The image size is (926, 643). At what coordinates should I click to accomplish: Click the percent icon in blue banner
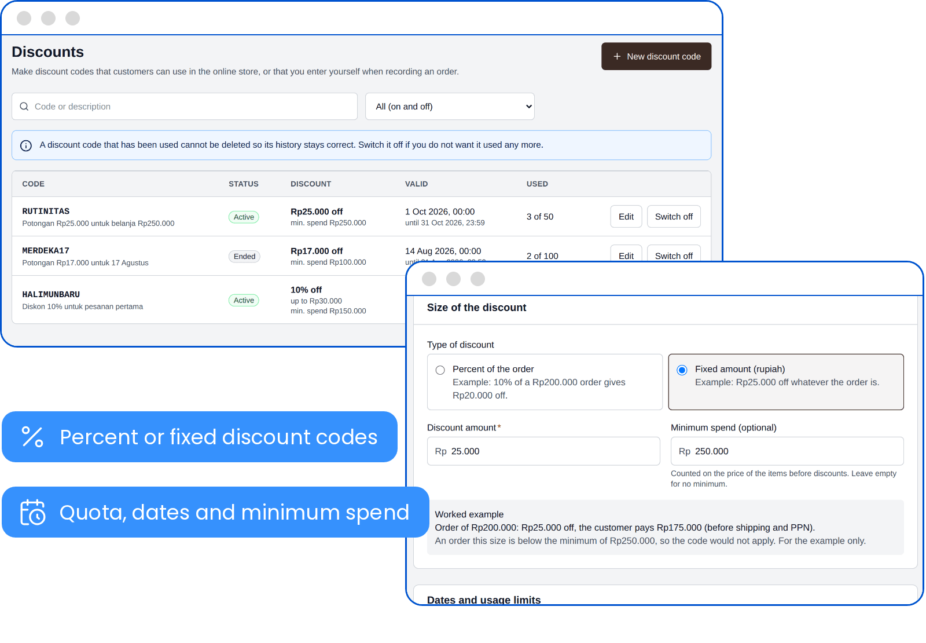pyautogui.click(x=32, y=437)
